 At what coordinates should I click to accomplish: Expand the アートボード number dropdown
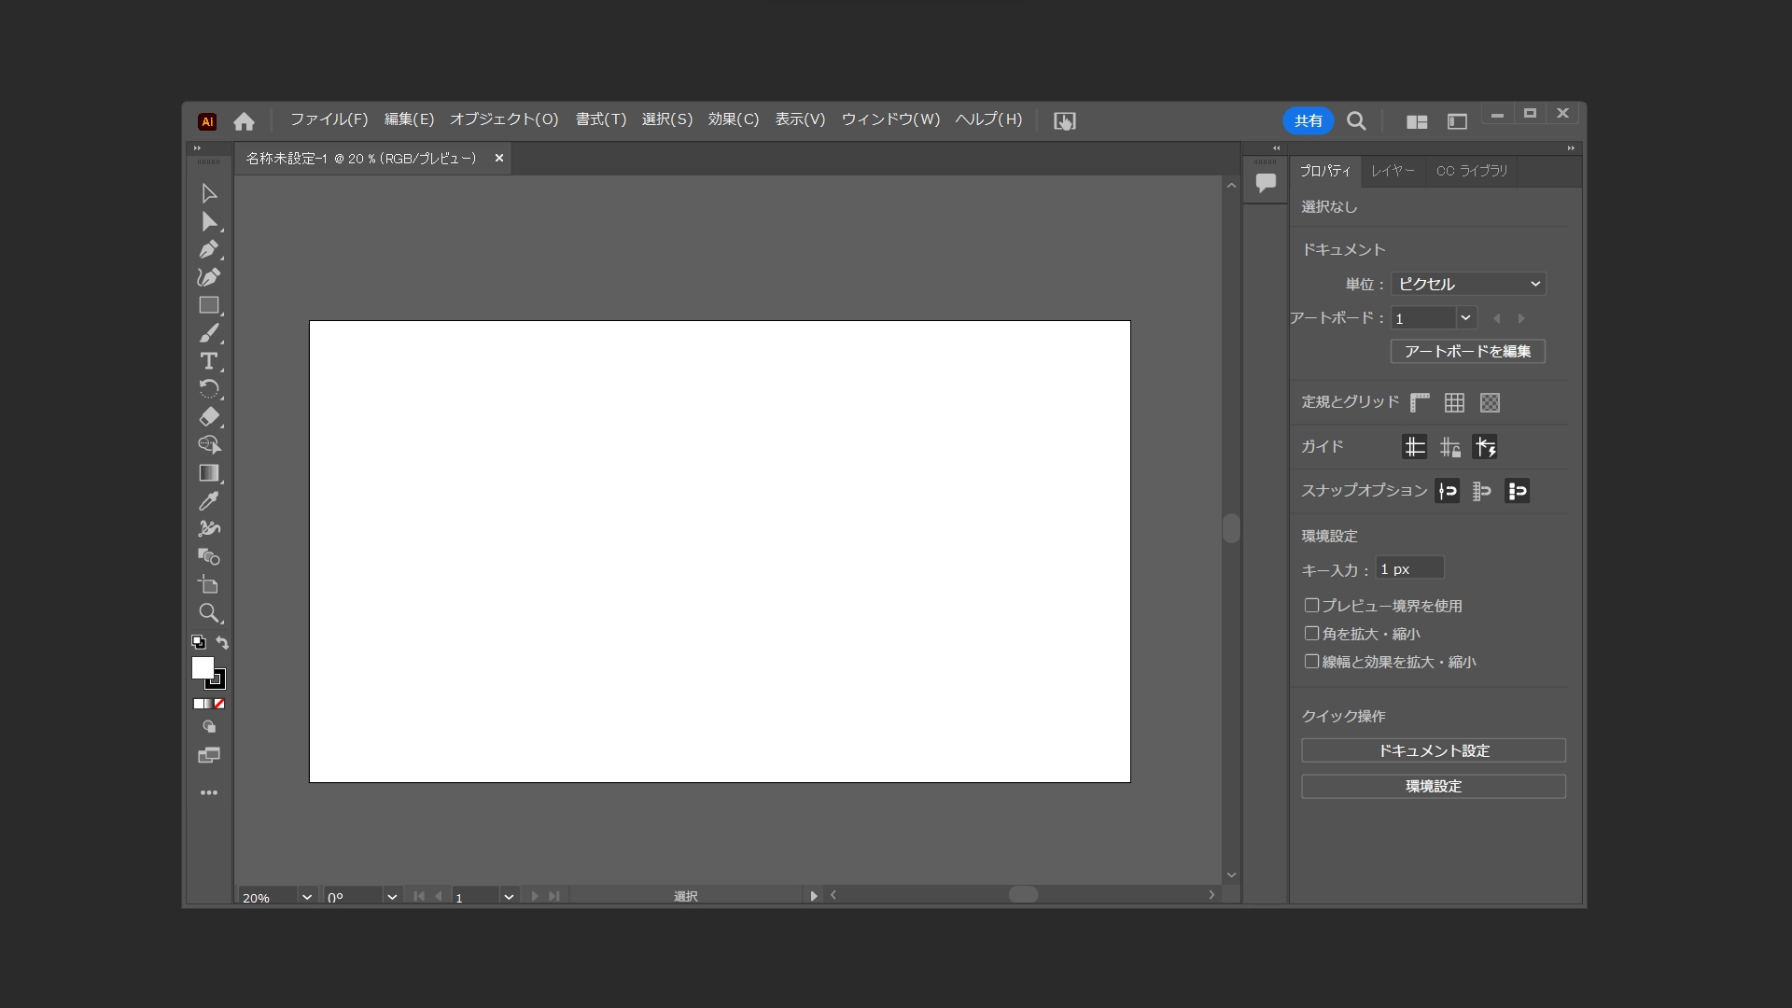(x=1465, y=317)
